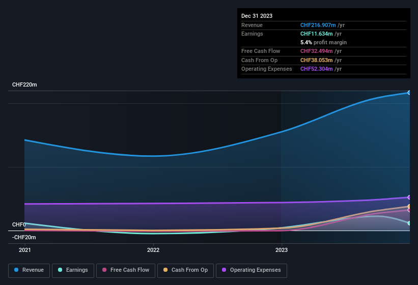Click the CHF32.494m free cash flow value
418x285 pixels.
pos(317,51)
